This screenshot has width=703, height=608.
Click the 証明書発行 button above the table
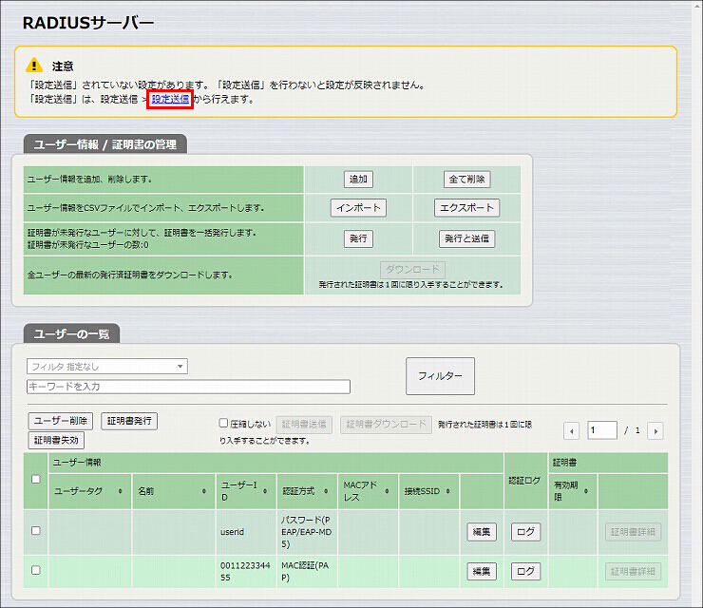click(x=129, y=421)
